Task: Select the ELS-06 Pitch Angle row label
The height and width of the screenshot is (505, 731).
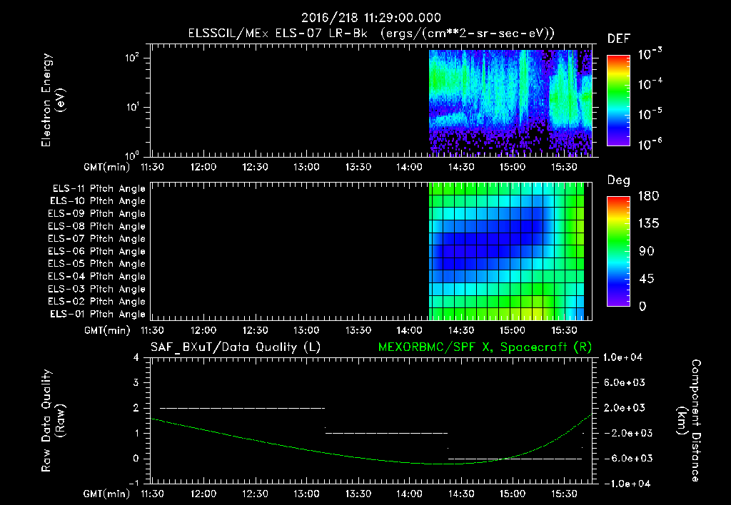Action: tap(96, 252)
